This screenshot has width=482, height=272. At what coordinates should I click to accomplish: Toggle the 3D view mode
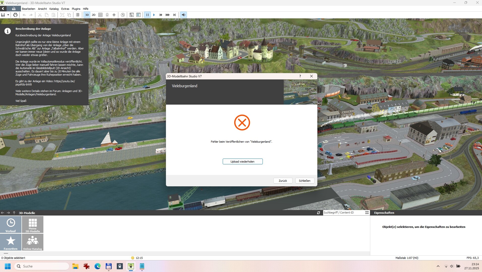pyautogui.click(x=87, y=15)
